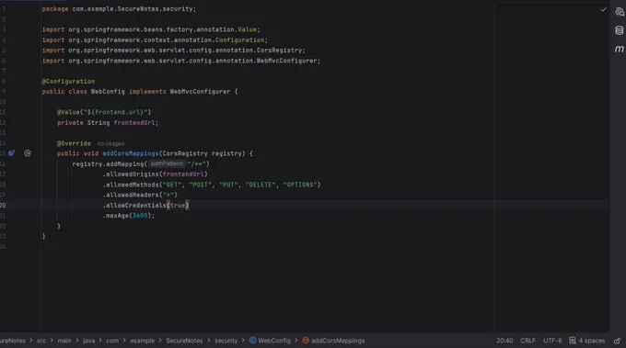The width and height of the screenshot is (626, 348).
Task: Place cursor on @Configuration annotation
Action: (68, 81)
